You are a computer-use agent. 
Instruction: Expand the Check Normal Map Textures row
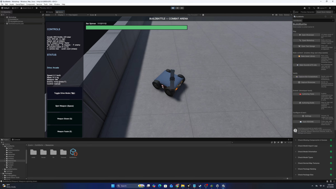point(296,163)
